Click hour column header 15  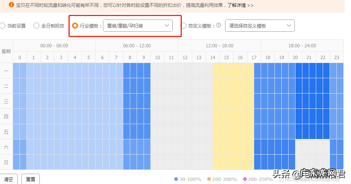point(227,57)
